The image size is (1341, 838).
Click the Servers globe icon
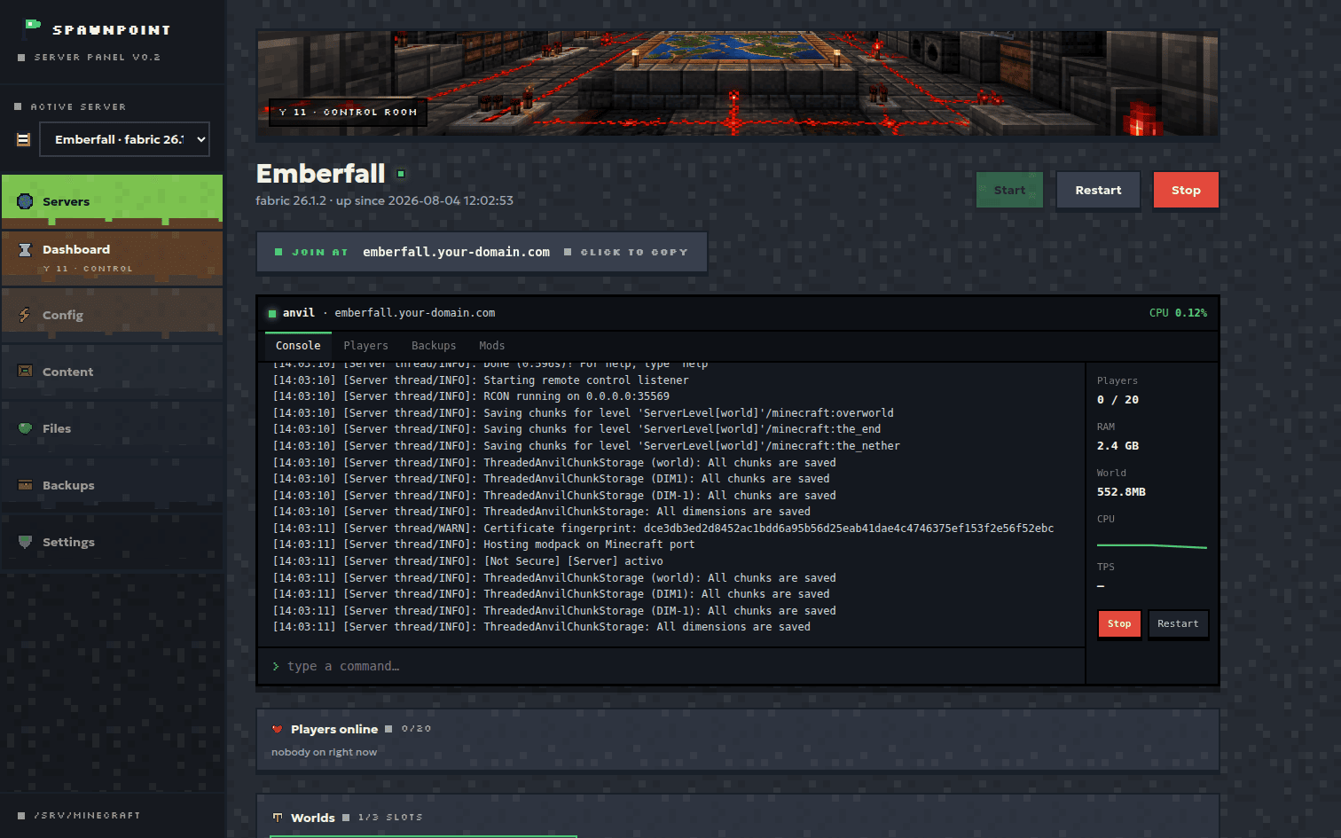point(25,201)
